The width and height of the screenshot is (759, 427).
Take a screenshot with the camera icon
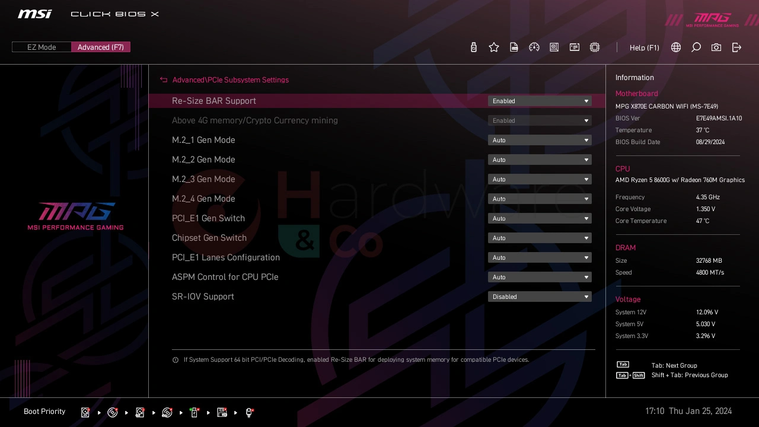[x=716, y=47]
